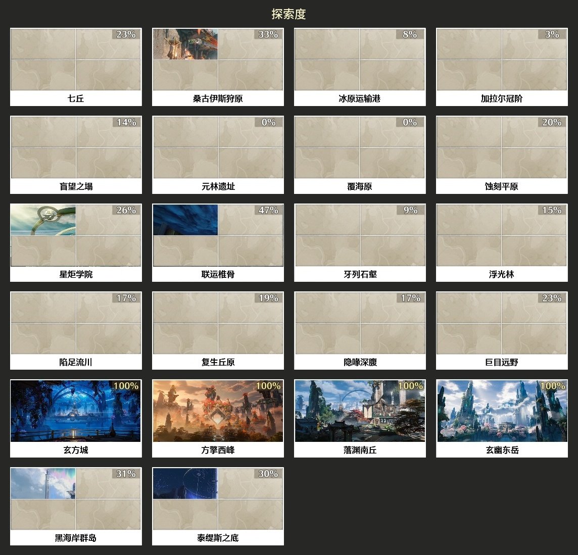This screenshot has height=555, width=578.
Task: Select the 桑古伊斯狩原 map thumbnail
Action: [x=218, y=59]
